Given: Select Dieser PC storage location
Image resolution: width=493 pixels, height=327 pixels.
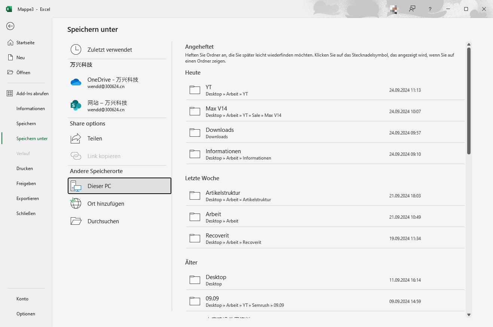Looking at the screenshot, I should 119,186.
